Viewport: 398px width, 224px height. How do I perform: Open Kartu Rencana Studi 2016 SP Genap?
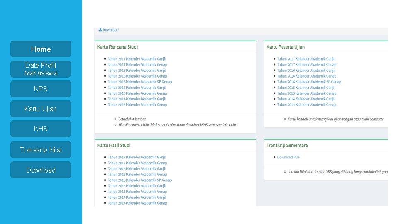click(x=140, y=82)
